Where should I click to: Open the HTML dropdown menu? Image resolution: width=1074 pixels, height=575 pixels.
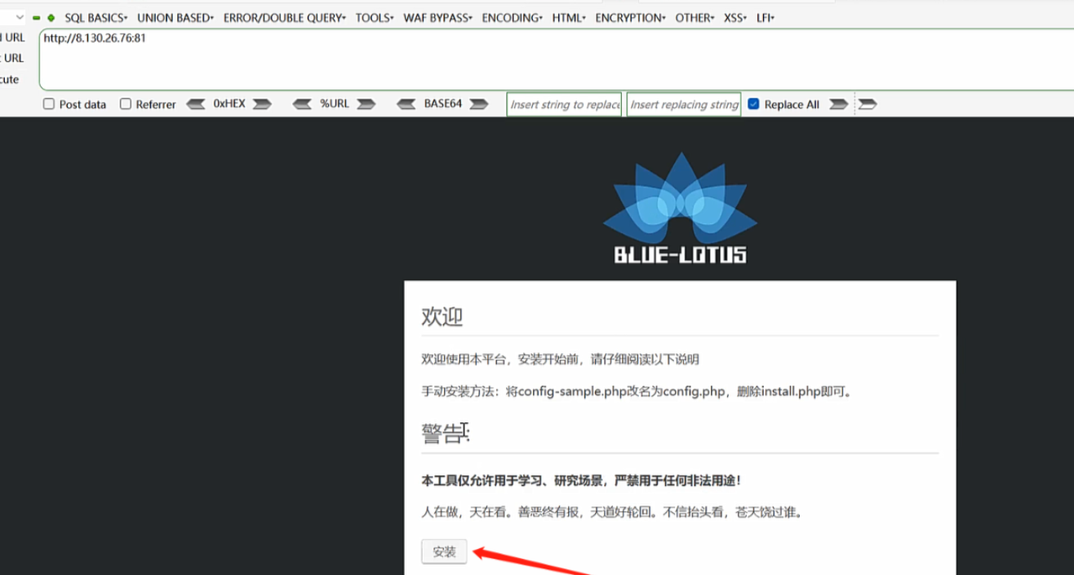tap(569, 18)
